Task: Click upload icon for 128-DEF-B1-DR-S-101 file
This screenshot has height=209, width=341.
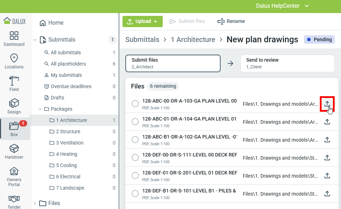Action: click(327, 193)
